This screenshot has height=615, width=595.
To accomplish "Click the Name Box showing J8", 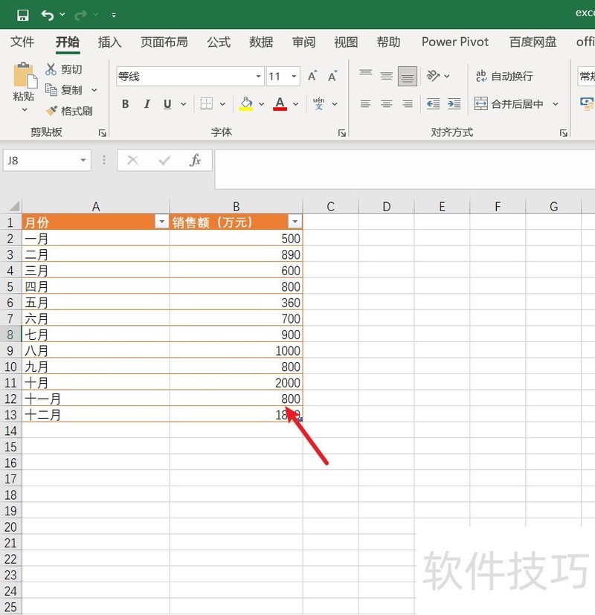I will [41, 160].
